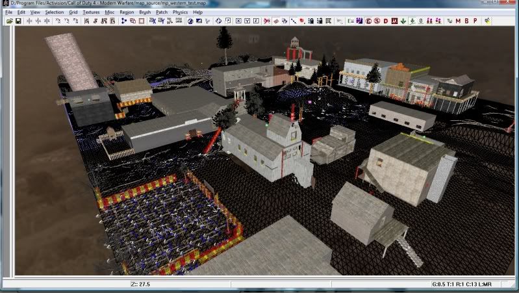Click the white church building in viewport
Image resolution: width=519 pixels, height=293 pixels.
tap(268, 149)
